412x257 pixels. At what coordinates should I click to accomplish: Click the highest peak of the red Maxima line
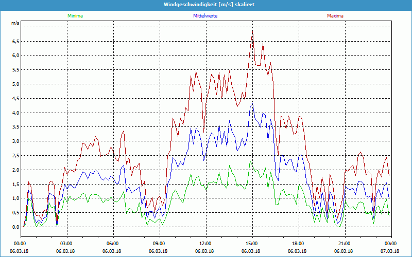[252, 31]
